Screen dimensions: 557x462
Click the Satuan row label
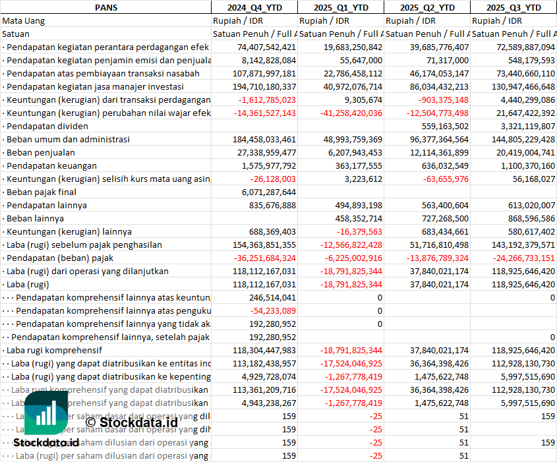point(16,34)
